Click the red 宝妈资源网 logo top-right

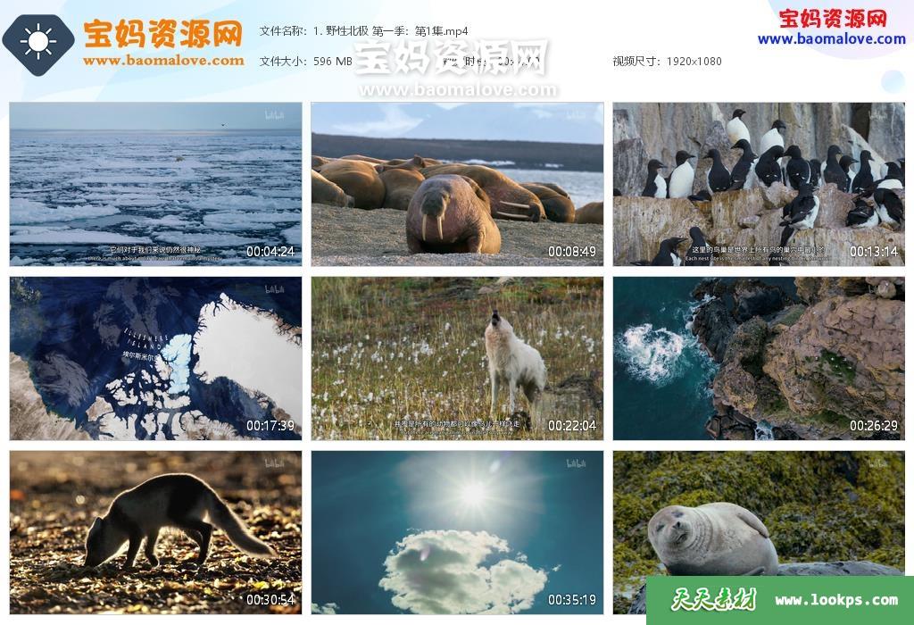click(x=833, y=18)
